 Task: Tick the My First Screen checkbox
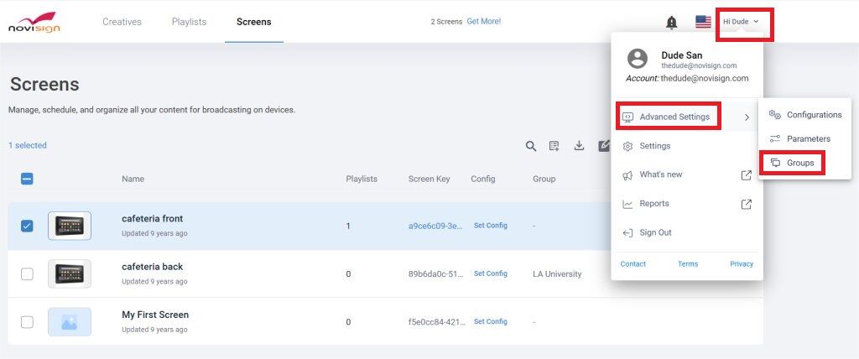(x=27, y=322)
